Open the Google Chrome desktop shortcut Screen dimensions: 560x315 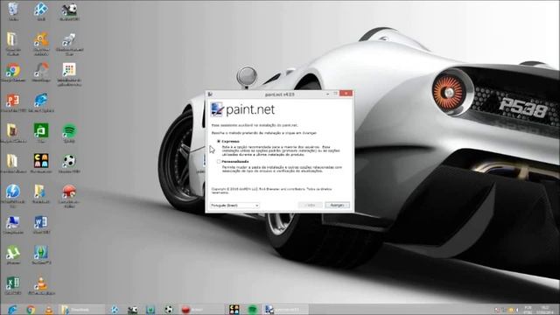pyautogui.click(x=13, y=73)
